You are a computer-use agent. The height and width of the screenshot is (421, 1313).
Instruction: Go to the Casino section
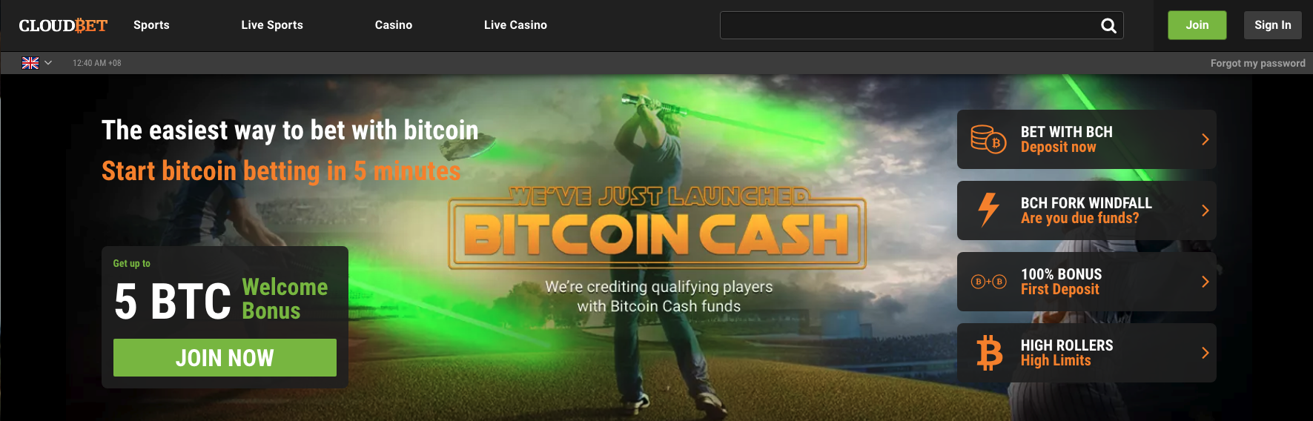coord(394,25)
